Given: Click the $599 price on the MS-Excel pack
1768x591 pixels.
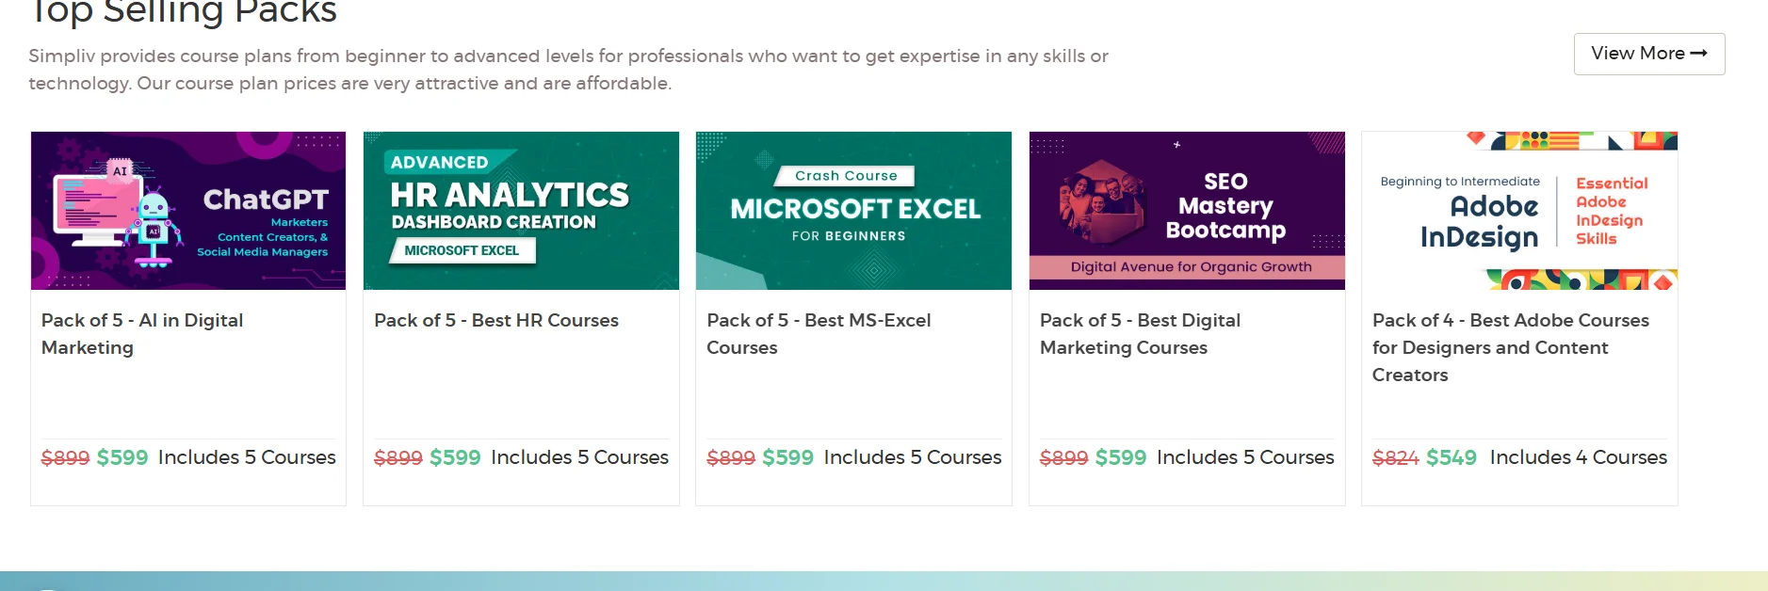Looking at the screenshot, I should click(787, 457).
